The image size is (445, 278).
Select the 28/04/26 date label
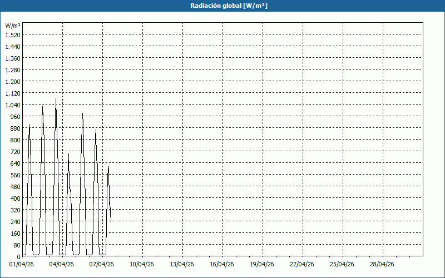point(383,264)
